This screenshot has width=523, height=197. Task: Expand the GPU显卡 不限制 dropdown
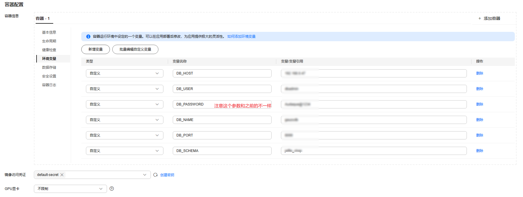pos(101,189)
